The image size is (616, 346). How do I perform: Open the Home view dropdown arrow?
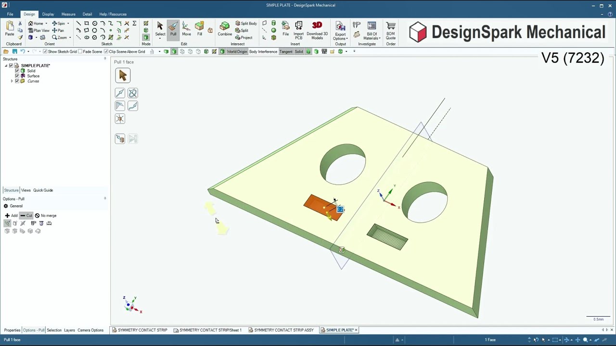(46, 24)
